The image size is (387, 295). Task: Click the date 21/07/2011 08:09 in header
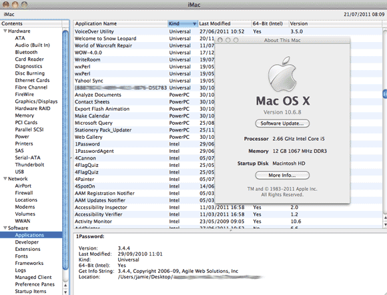tap(364, 14)
